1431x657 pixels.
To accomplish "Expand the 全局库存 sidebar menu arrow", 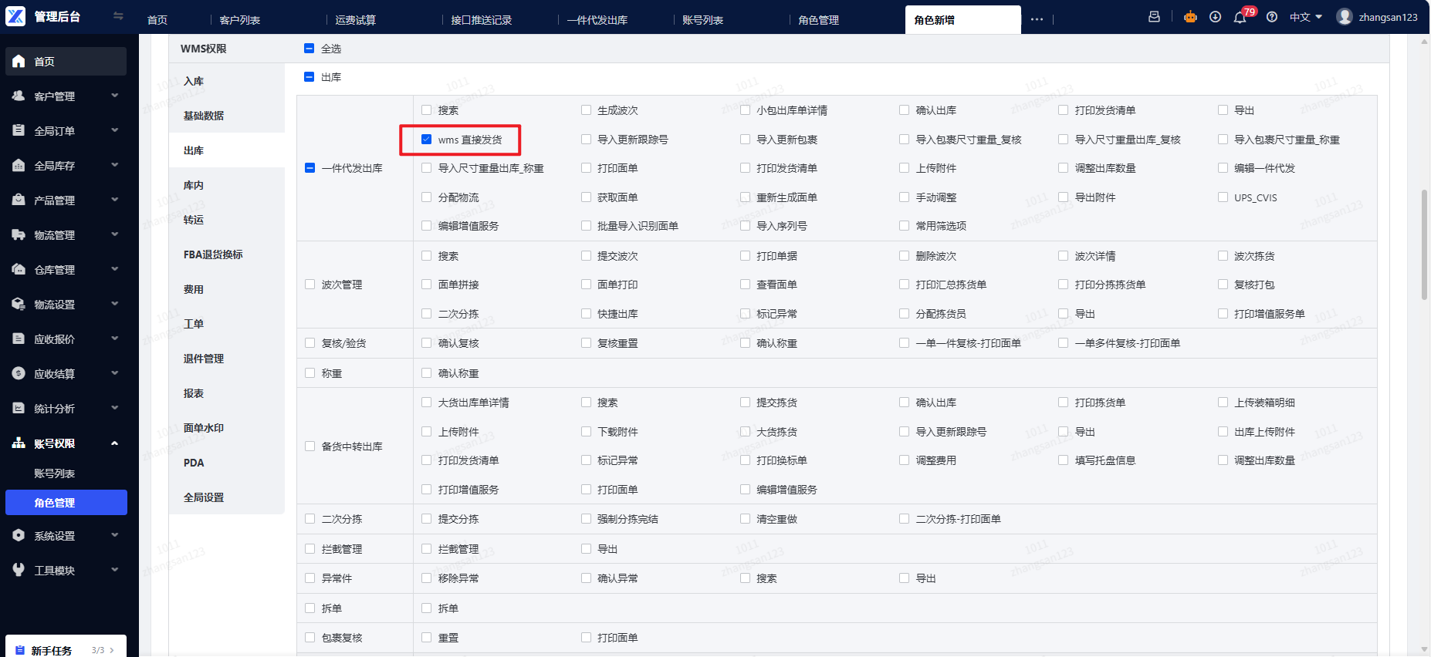I will click(x=114, y=165).
